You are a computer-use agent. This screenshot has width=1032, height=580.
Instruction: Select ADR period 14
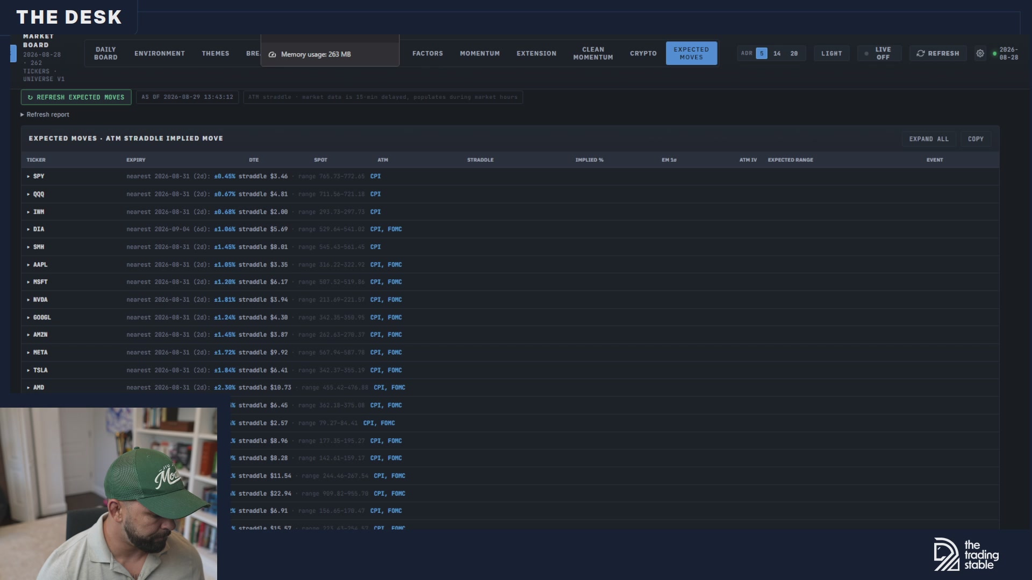coord(777,53)
